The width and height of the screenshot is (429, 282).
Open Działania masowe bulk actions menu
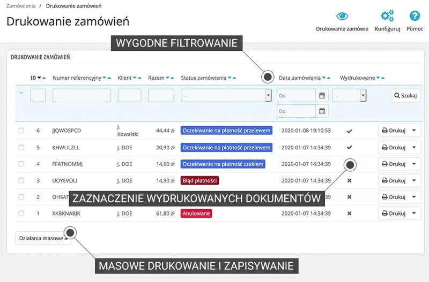[x=43, y=238]
